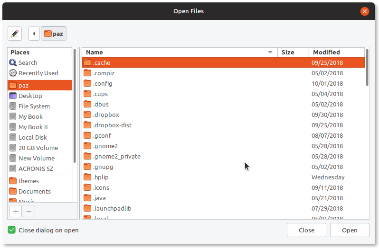Click 10/01/2018 date of .config
379x248 pixels.
327,84
